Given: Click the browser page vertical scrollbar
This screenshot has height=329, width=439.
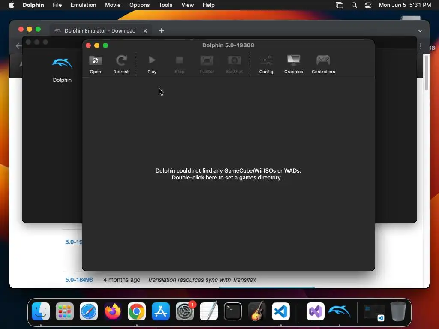Looking at the screenshot, I should point(427,73).
